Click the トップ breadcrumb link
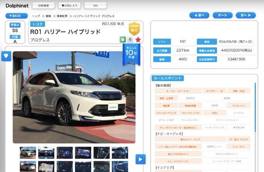Image resolution: width=264 pixels, height=172 pixels. (36, 16)
